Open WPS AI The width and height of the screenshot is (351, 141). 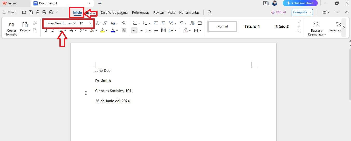278,12
